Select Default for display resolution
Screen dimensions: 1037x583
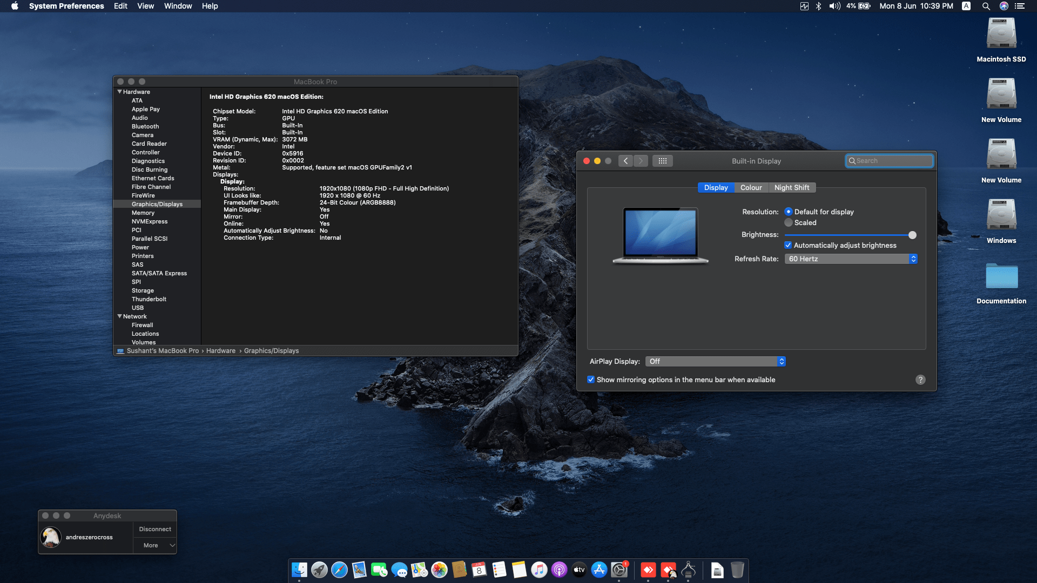tap(789, 212)
